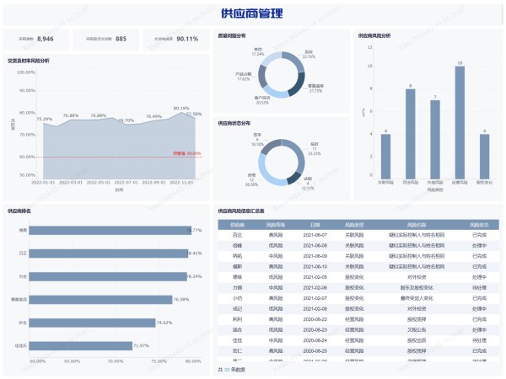This screenshot has height=379, width=506.
Task: Click the 8,946 purchase count card
Action: click(37, 39)
